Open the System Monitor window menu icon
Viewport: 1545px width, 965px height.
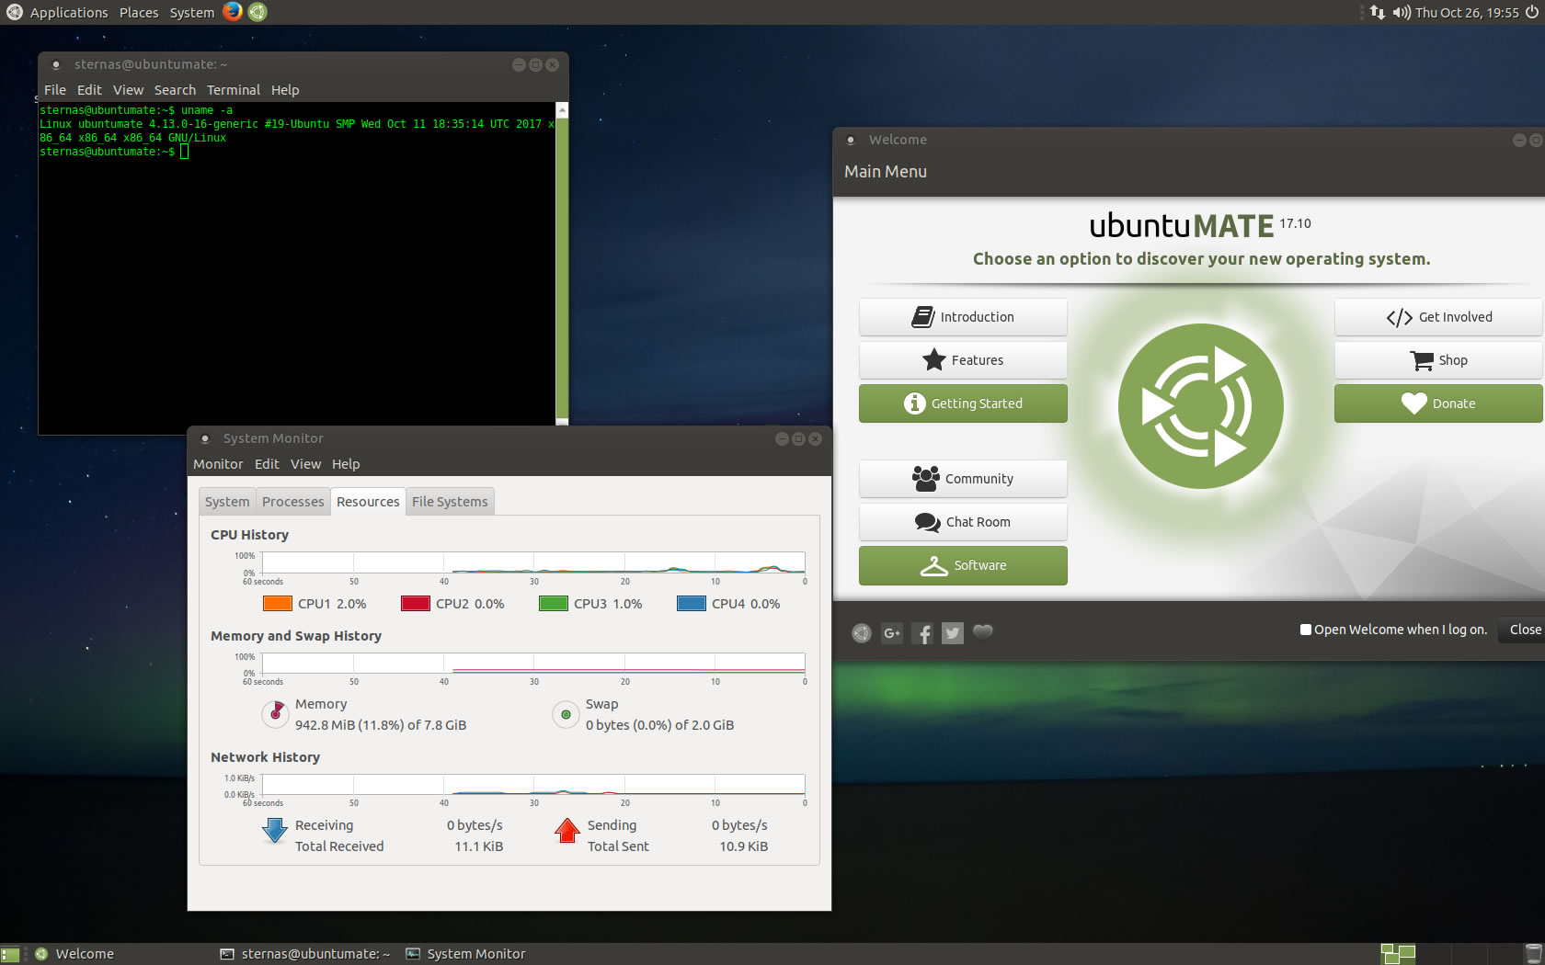[x=205, y=439]
